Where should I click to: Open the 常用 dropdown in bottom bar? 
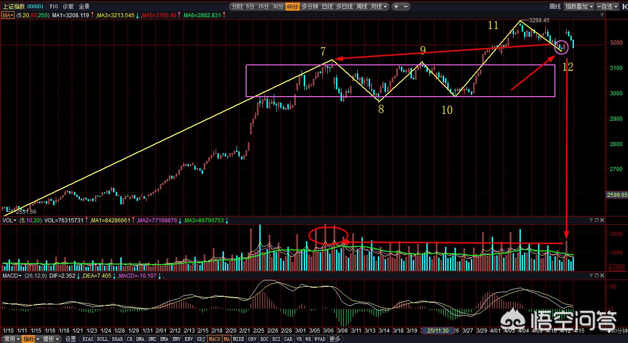(x=12, y=339)
